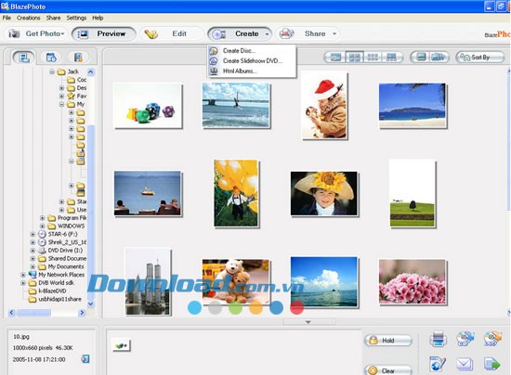Screen dimensions: 511x375
Task: Click the Share toolbar button
Action: coord(308,33)
